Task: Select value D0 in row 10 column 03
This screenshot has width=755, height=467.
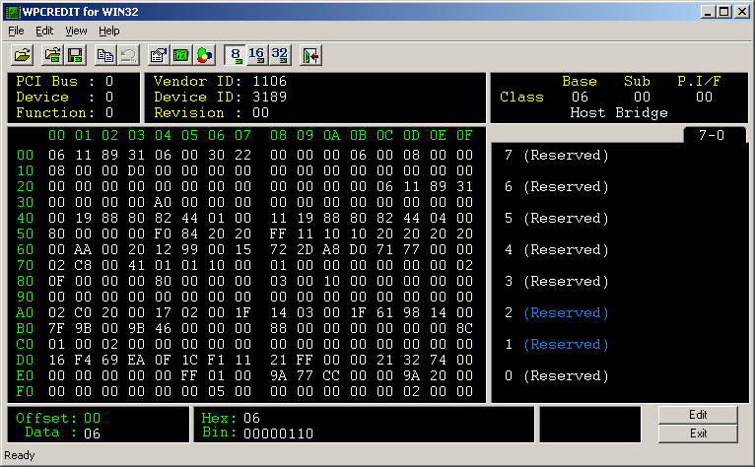Action: (136, 170)
